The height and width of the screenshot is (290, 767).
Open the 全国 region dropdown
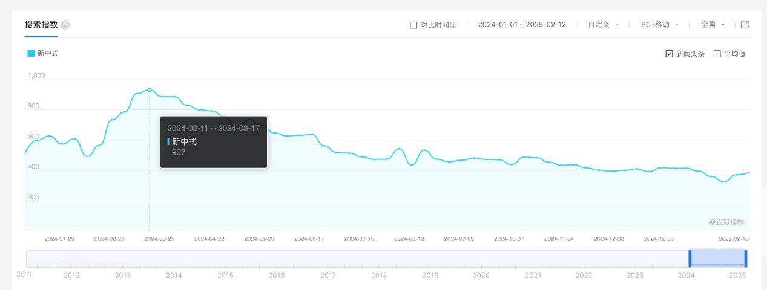tap(712, 25)
